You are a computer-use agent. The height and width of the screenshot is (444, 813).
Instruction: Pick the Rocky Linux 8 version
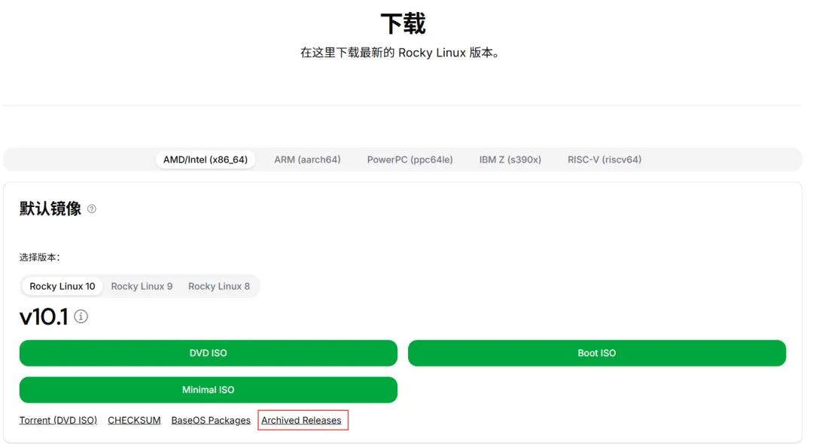219,286
